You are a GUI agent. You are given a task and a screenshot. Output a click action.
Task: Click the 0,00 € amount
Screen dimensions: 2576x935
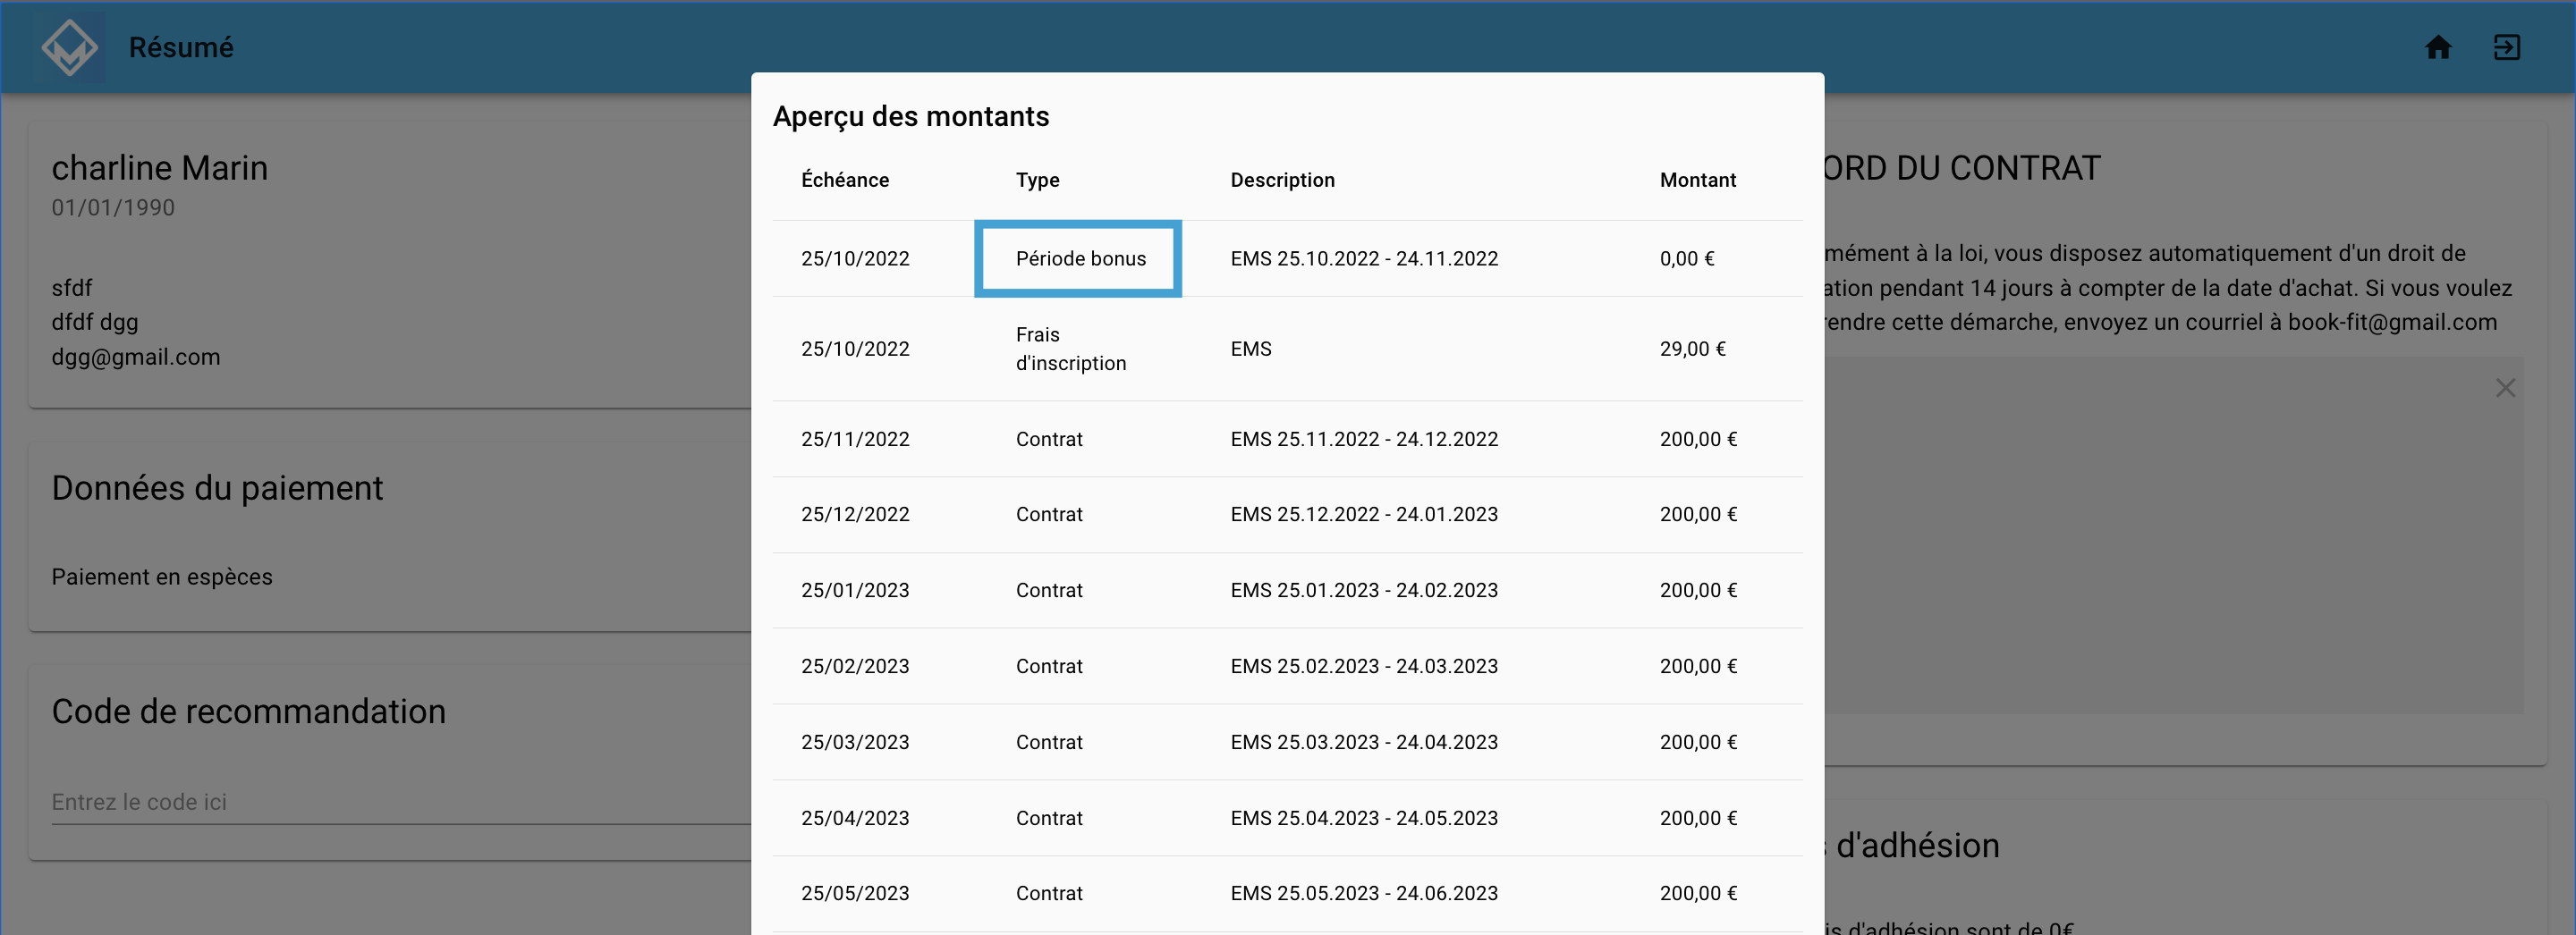coord(1687,258)
